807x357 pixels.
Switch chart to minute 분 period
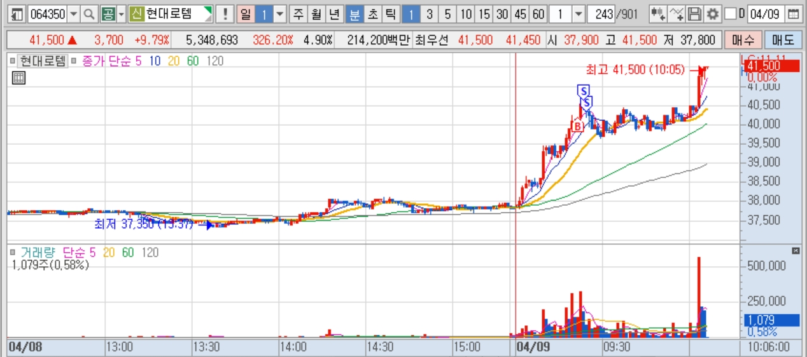(x=354, y=13)
